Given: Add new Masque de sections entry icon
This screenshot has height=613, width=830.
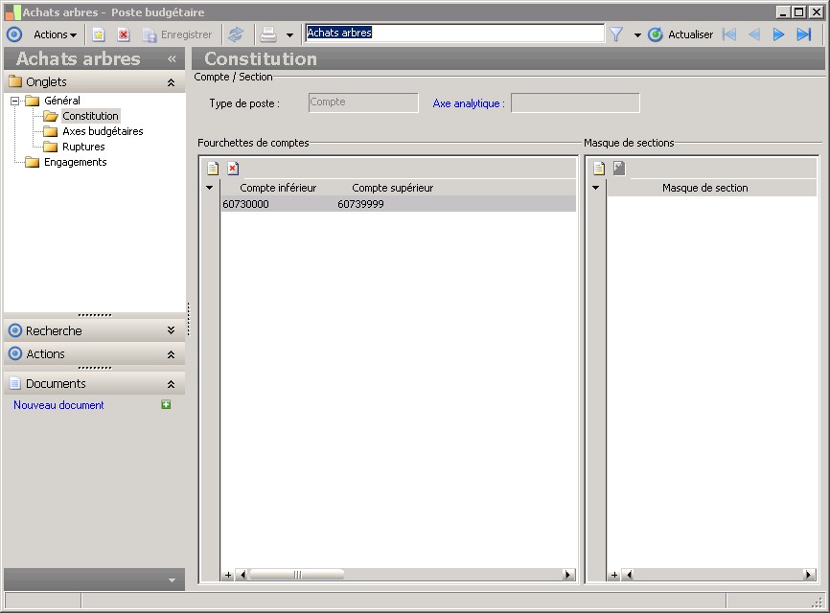Looking at the screenshot, I should pyautogui.click(x=599, y=169).
